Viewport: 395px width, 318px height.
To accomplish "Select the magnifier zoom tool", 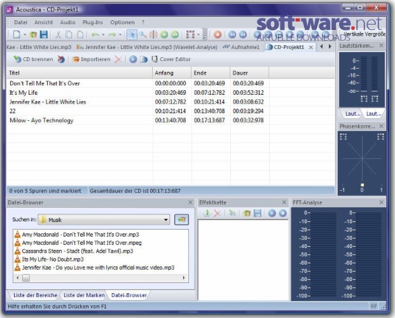I will [x=142, y=34].
